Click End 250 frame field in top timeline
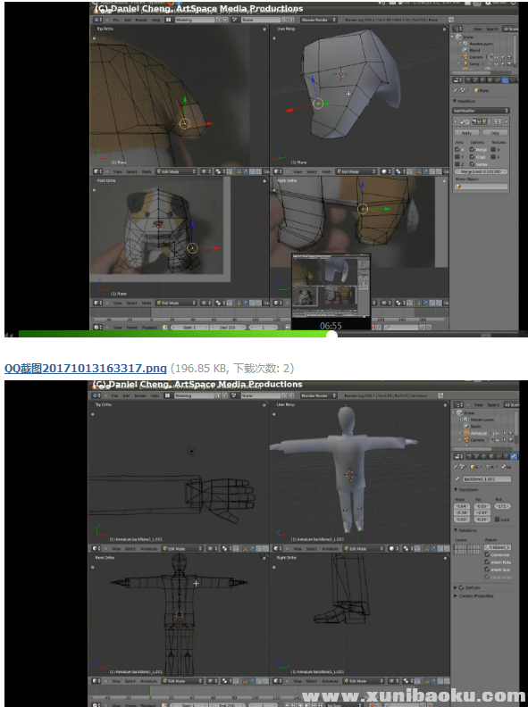This screenshot has height=707, width=528. click(x=228, y=328)
